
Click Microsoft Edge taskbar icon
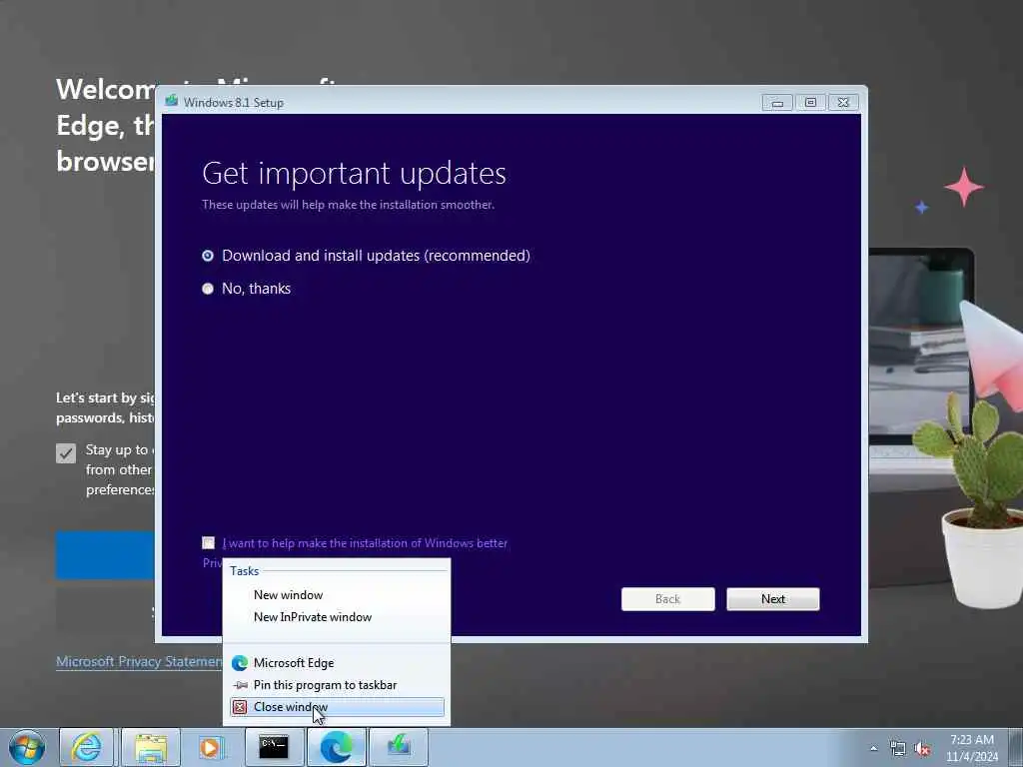click(336, 747)
